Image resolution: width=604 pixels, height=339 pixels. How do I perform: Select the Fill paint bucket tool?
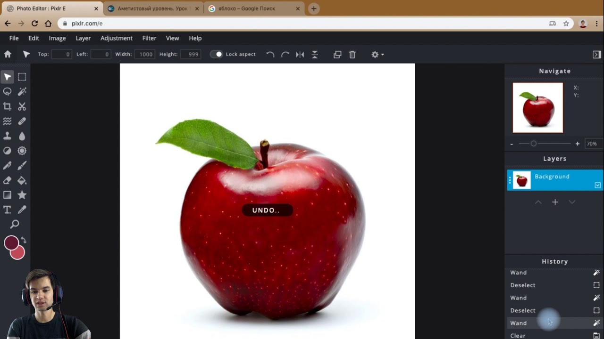22,180
